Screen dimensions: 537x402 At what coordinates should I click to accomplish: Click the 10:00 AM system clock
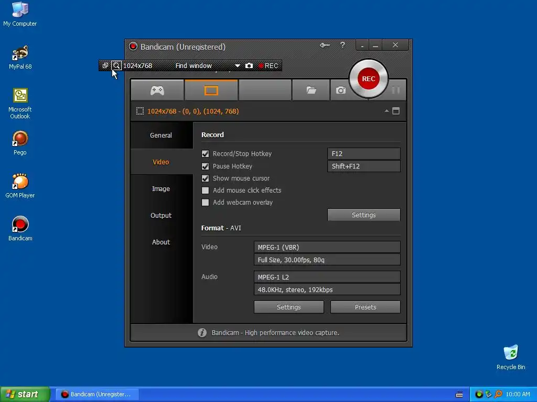(518, 394)
